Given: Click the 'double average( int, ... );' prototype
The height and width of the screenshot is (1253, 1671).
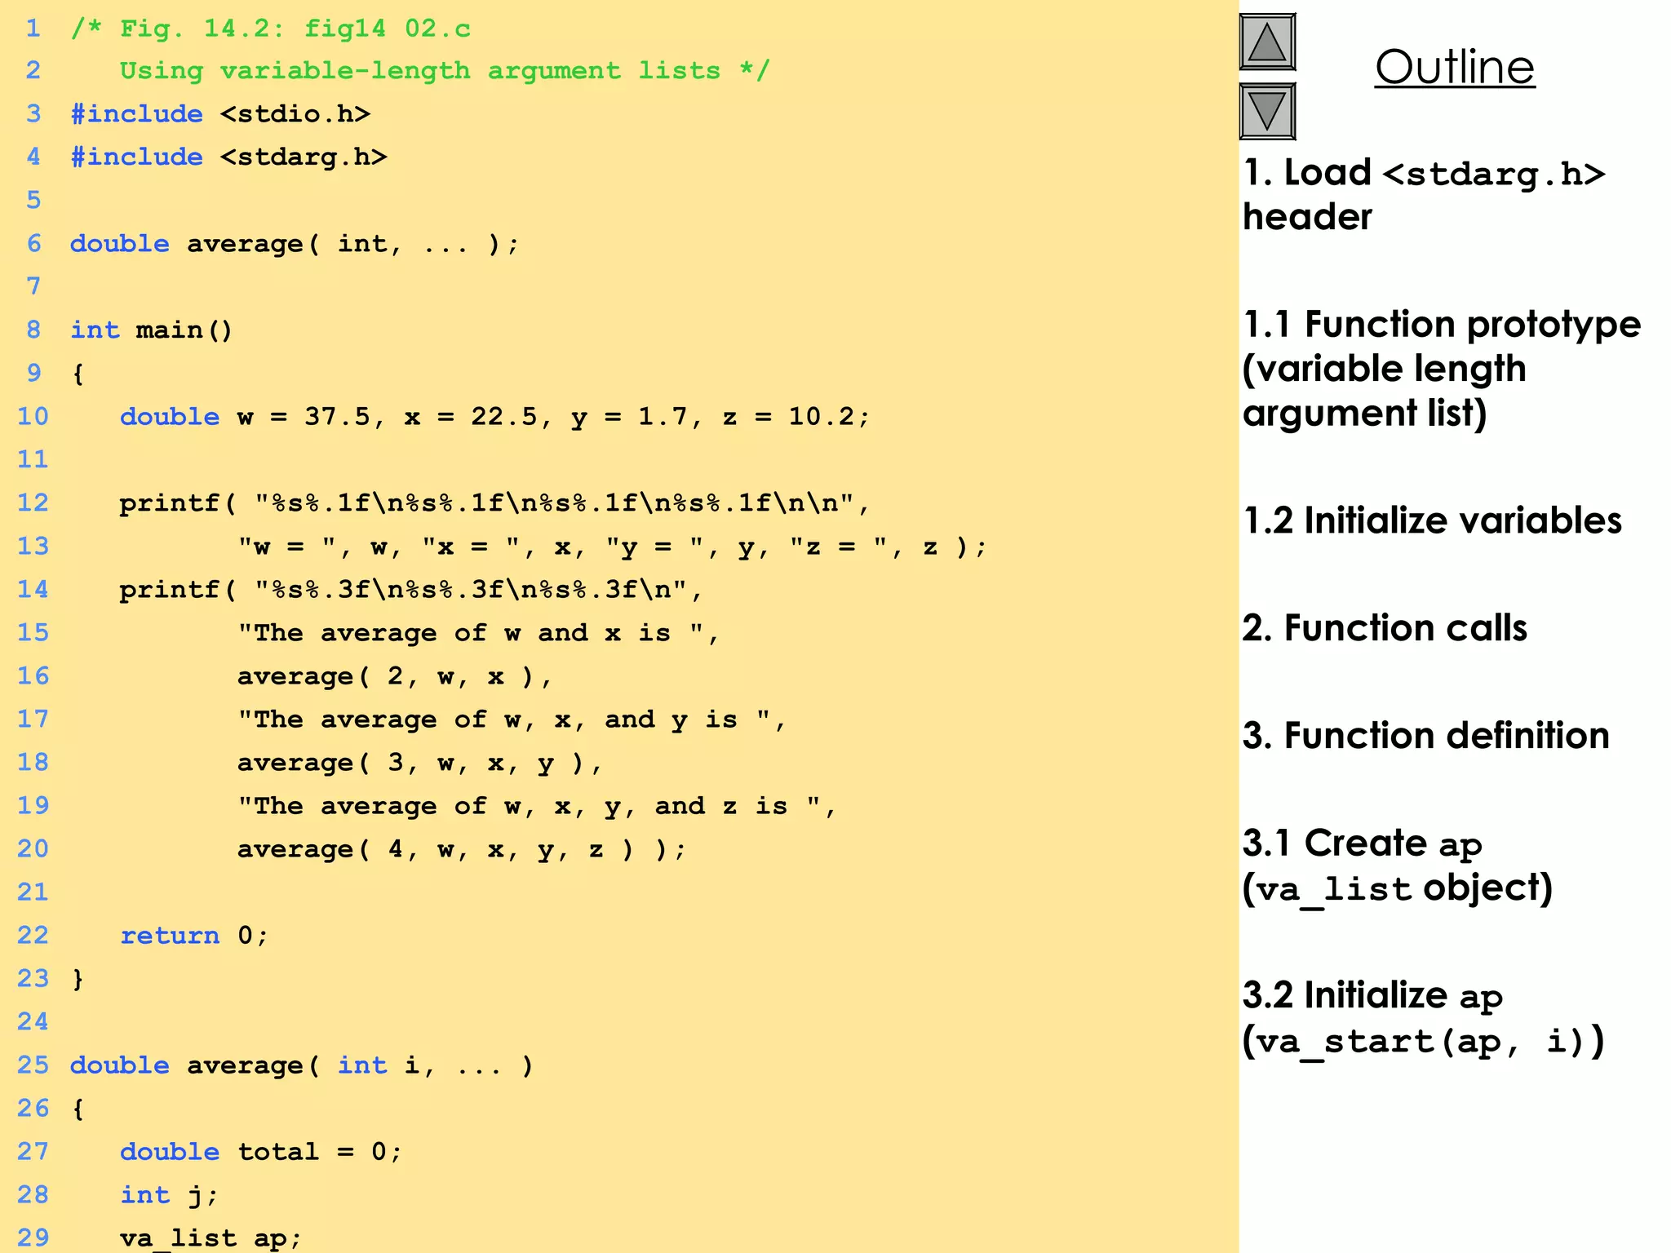Looking at the screenshot, I should (294, 244).
